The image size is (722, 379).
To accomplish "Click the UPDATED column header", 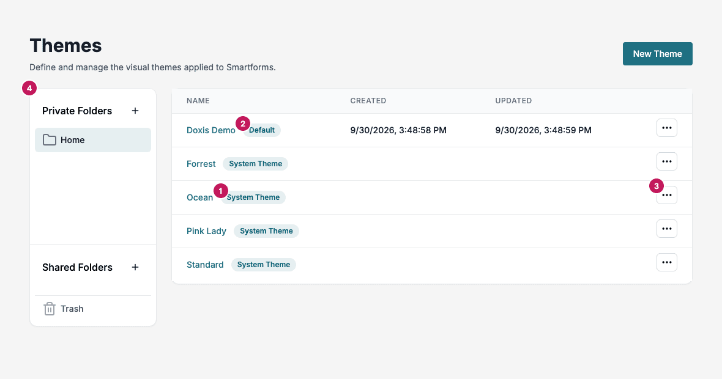I will 513,101.
